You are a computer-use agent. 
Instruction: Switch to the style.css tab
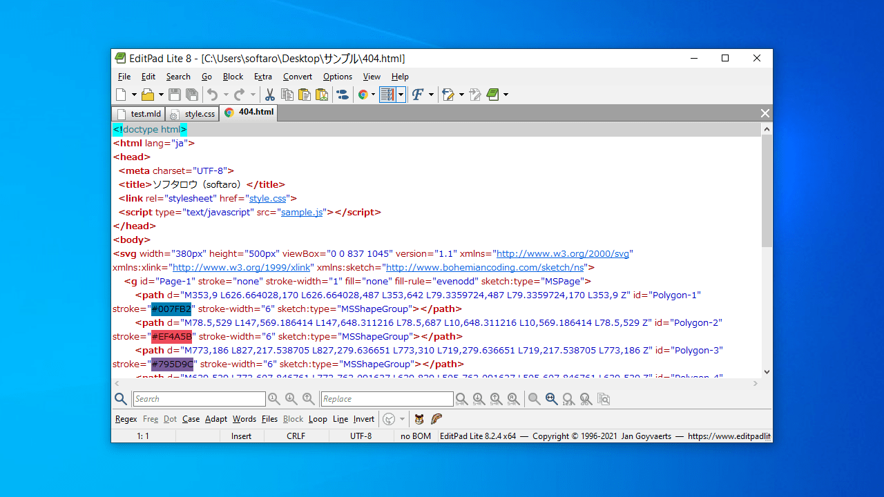point(192,114)
